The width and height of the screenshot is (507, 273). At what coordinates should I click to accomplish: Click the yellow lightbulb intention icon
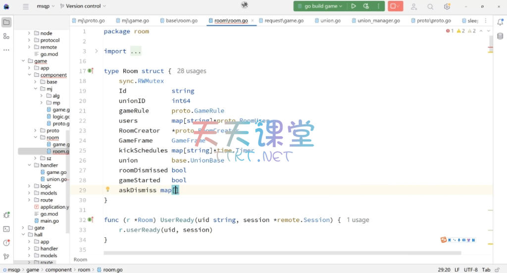pos(107,190)
